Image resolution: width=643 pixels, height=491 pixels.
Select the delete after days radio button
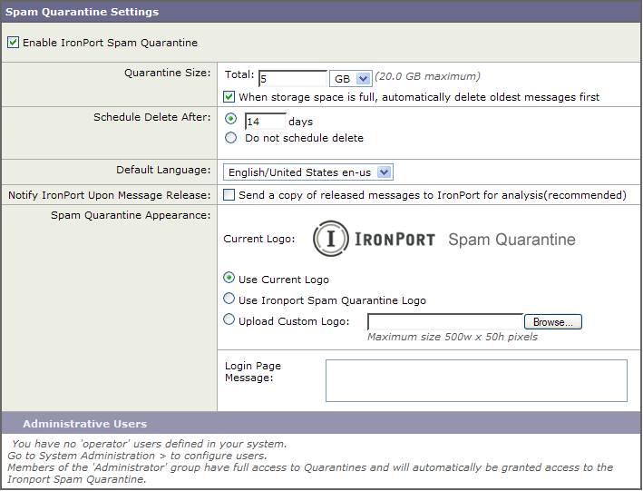[231, 119]
